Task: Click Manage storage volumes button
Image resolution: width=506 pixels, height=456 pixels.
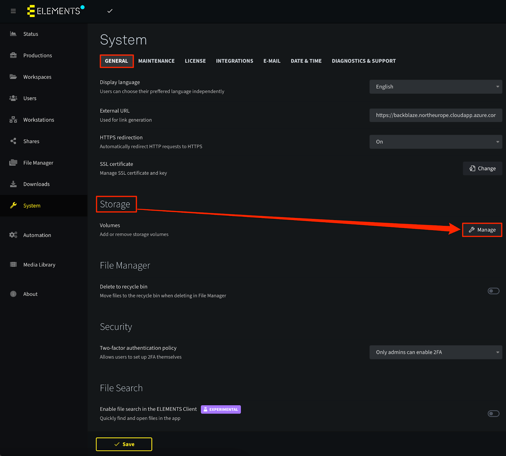Action: [482, 230]
